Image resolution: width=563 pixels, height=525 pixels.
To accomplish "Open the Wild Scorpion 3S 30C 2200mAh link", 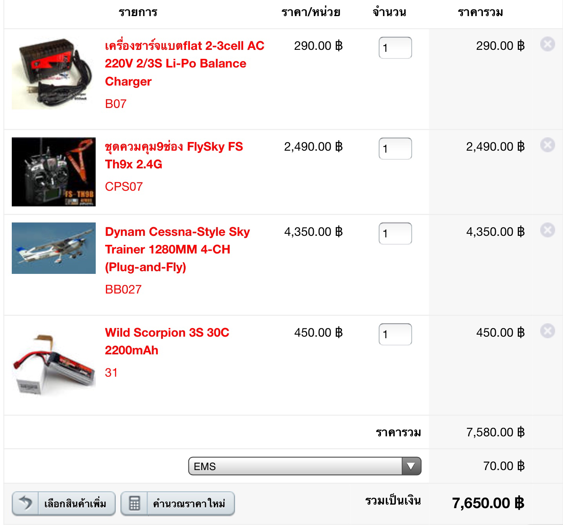I will pyautogui.click(x=167, y=341).
